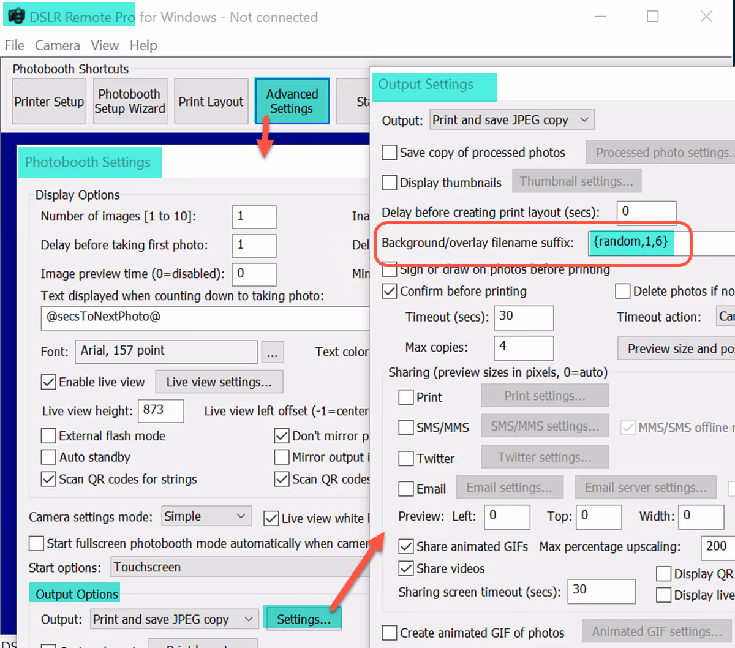
Task: Edit the Max percentage upscaling field
Action: tap(718, 547)
